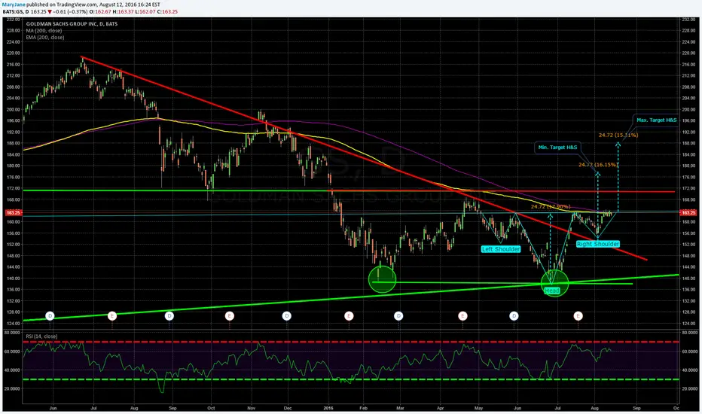This screenshot has width=702, height=414.
Task: Select the 24.72 (16.15%) measurement label
Action: tap(598, 165)
